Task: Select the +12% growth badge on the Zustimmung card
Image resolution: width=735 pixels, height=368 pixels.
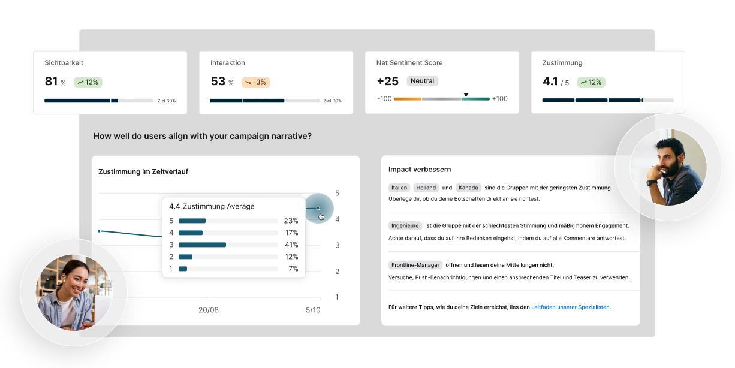Action: click(591, 82)
